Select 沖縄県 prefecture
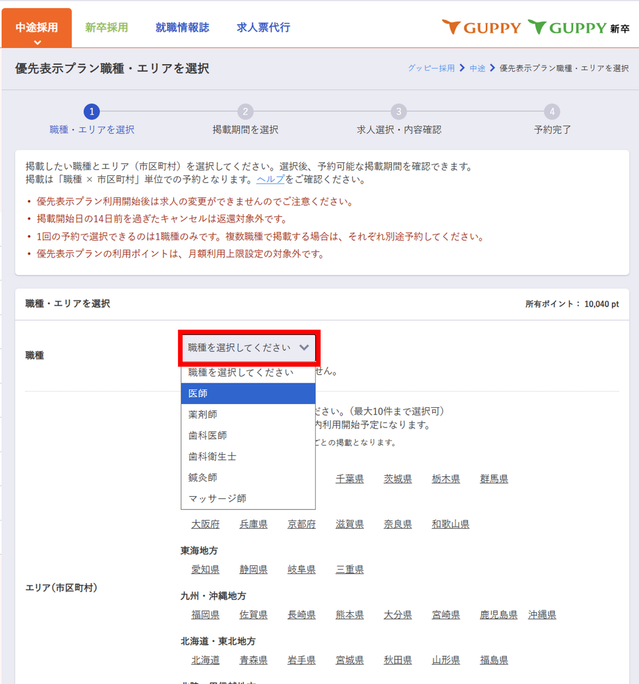Screen dimensions: 639x684 point(542,615)
